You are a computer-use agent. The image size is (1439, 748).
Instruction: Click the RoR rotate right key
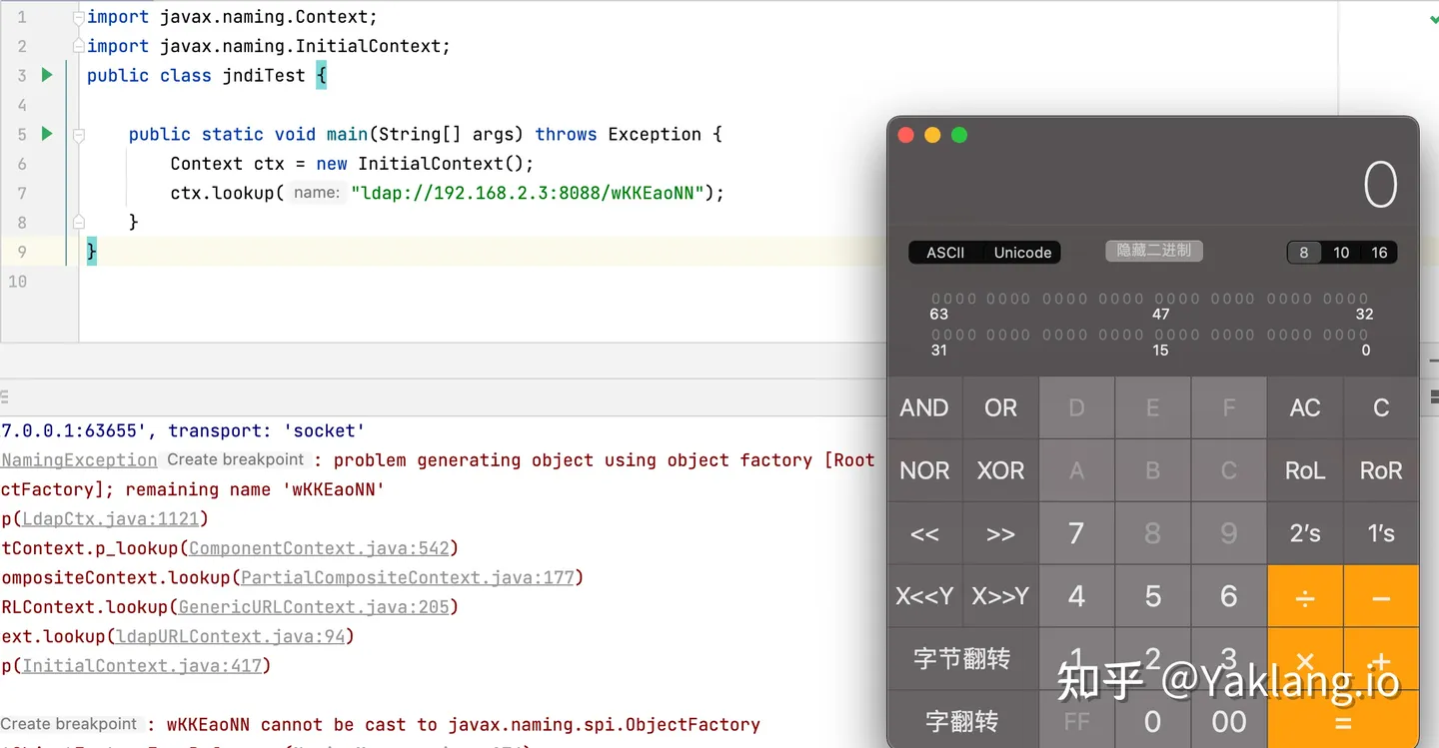click(1381, 470)
